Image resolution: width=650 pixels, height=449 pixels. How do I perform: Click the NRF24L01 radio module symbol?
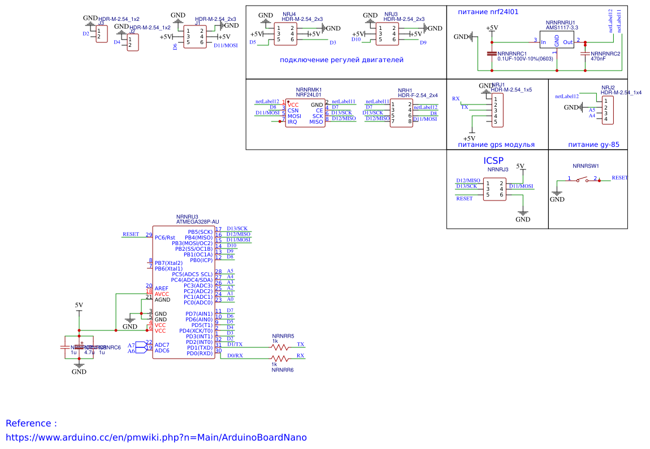point(305,113)
